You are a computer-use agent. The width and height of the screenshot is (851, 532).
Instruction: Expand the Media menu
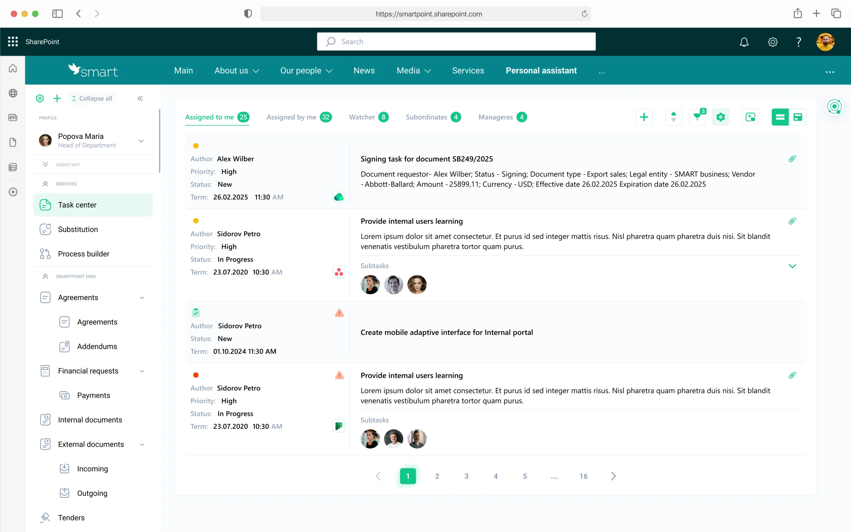(414, 70)
